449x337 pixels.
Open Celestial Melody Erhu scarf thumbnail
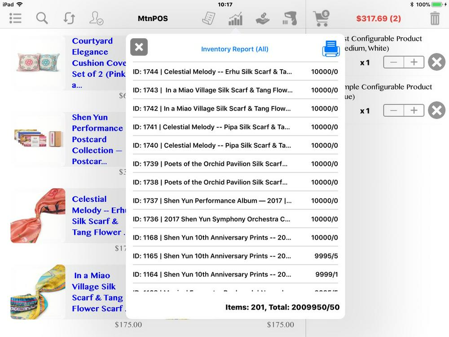pos(38,216)
